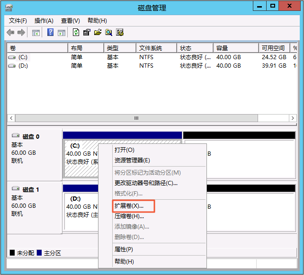Click the Properties toolbar icon
The width and height of the screenshot is (304, 275).
click(x=87, y=33)
